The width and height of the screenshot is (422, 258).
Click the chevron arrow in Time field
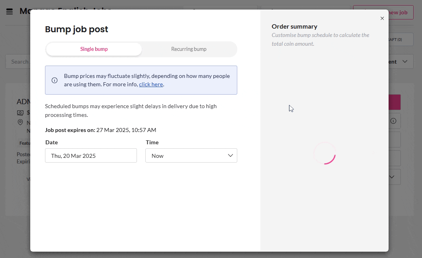(231, 155)
